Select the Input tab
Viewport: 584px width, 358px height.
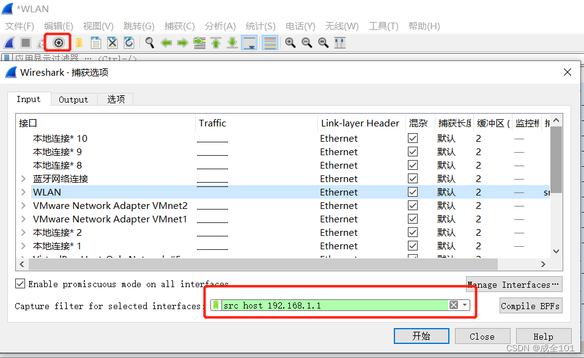[x=29, y=99]
